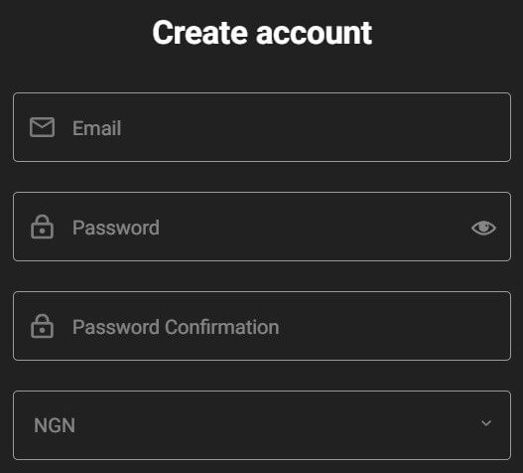The image size is (523, 473).
Task: Click empty area inside the Password box
Action: click(314, 227)
